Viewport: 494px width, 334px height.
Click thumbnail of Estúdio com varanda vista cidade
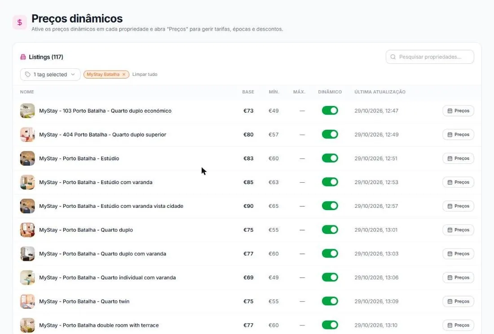tap(27, 206)
